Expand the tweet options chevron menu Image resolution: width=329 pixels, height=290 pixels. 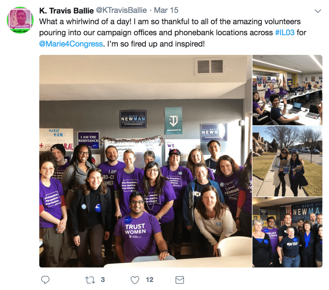coord(318,11)
